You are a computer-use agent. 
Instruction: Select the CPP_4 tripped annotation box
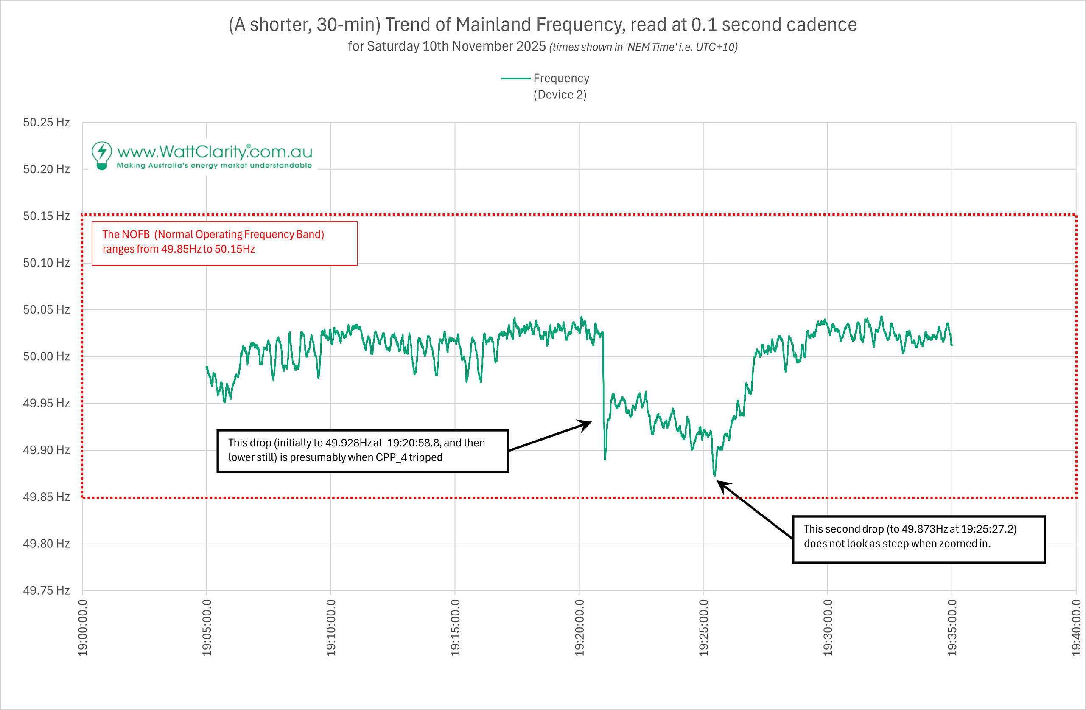[362, 451]
